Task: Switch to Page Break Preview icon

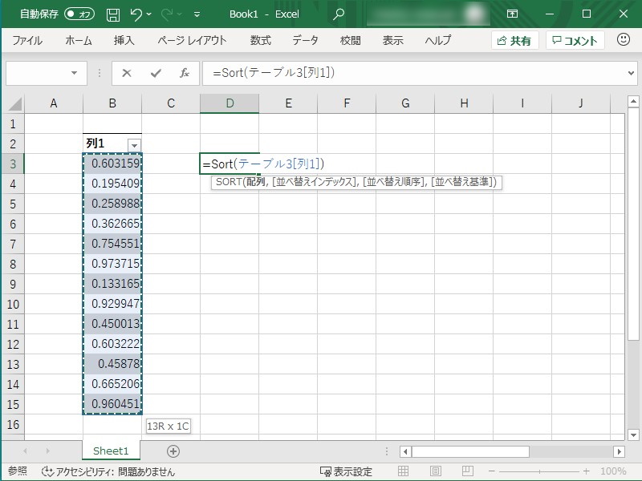Action: [x=468, y=471]
